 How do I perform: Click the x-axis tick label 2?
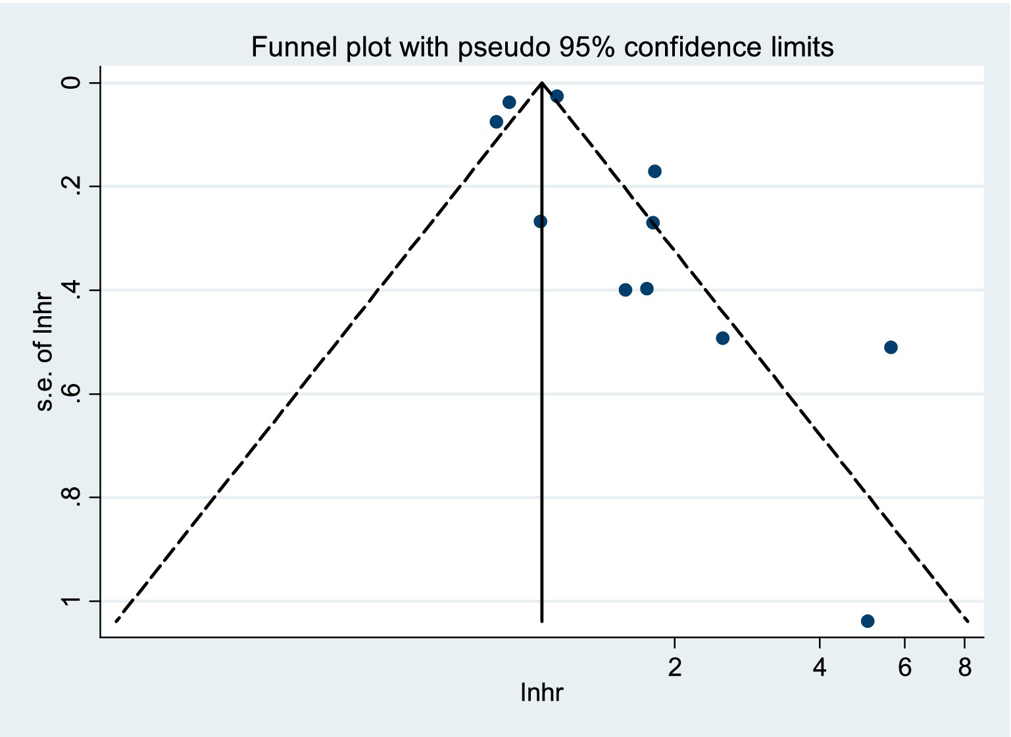674,668
